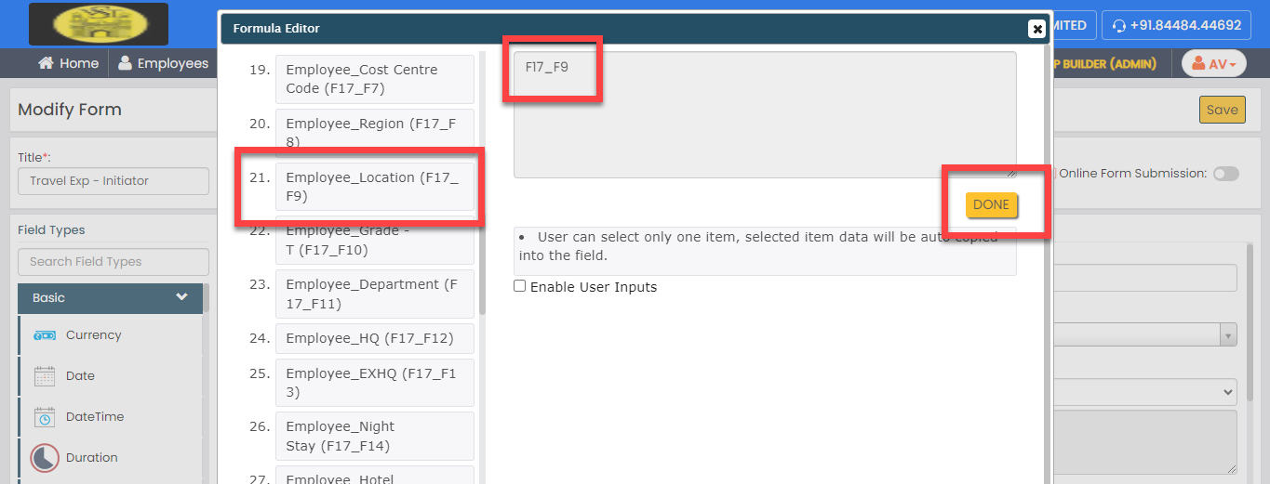1270x484 pixels.
Task: Collapse the Basic field types section
Action: 181,297
